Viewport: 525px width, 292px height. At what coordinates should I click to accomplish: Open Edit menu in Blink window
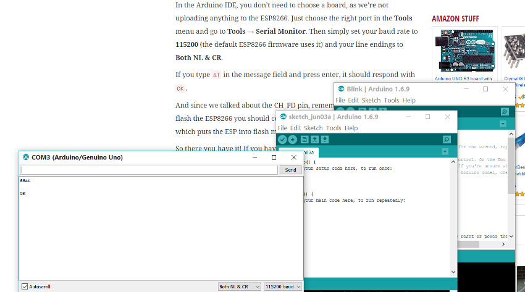tap(353, 101)
